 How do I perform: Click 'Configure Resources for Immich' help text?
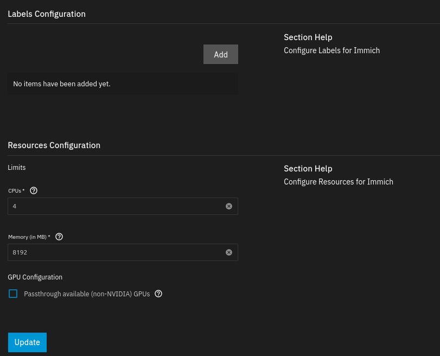pyautogui.click(x=339, y=182)
